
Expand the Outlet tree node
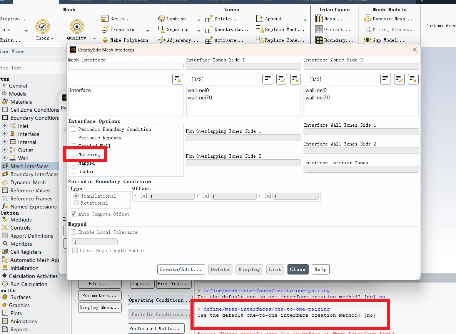[5, 150]
